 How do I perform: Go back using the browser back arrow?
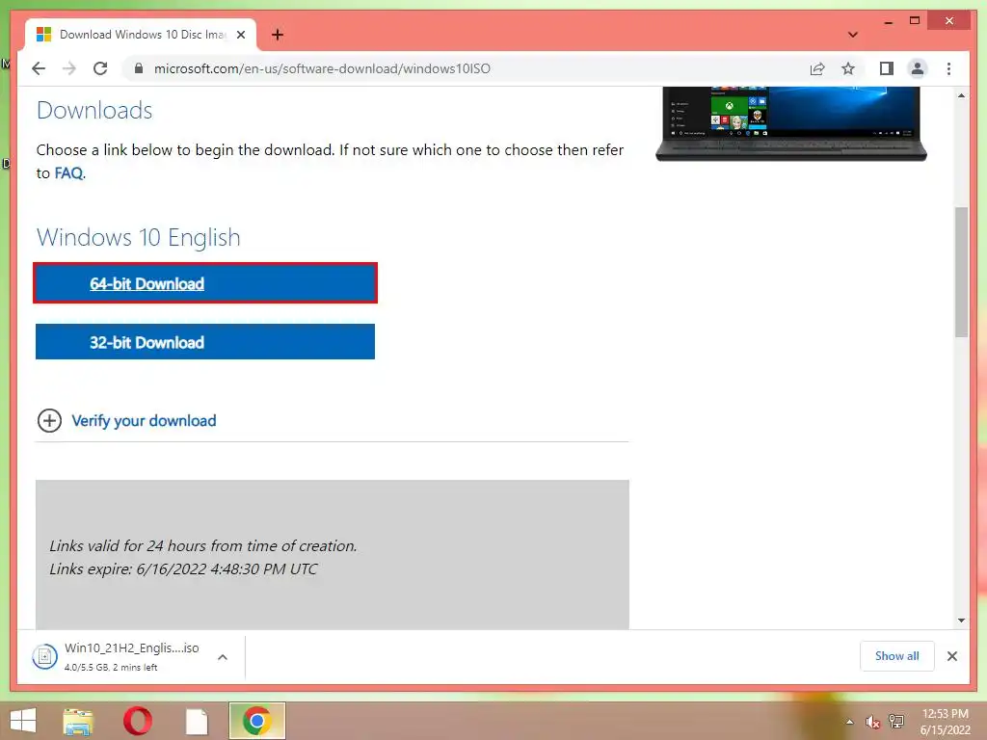point(39,68)
